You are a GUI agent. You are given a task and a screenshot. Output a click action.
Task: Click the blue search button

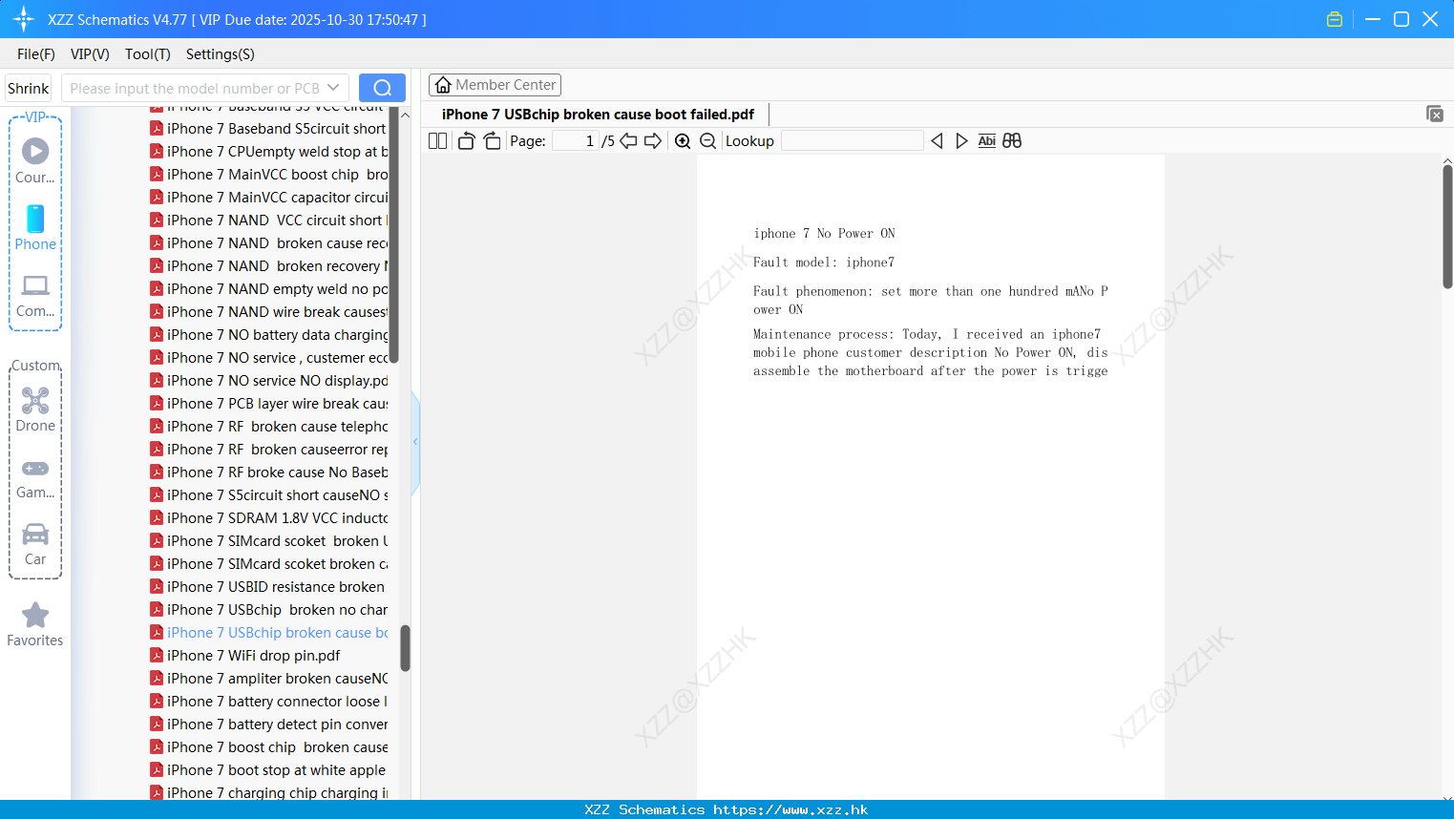click(382, 88)
